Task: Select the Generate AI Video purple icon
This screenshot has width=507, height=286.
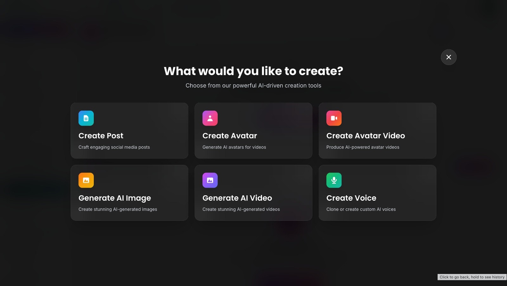Action: coord(210,180)
